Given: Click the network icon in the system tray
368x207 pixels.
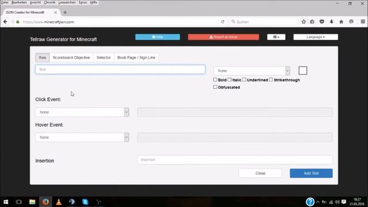Looking at the screenshot, I should (331, 202).
